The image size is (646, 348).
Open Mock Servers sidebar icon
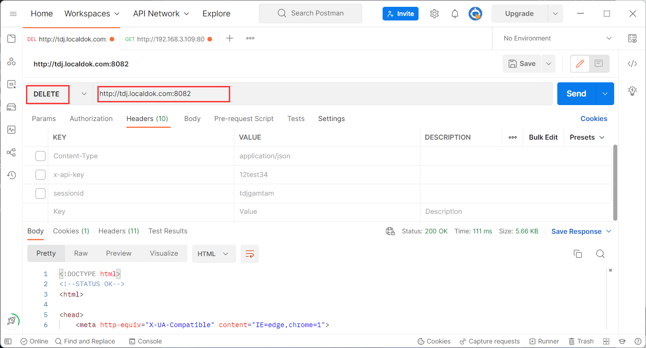point(11,107)
